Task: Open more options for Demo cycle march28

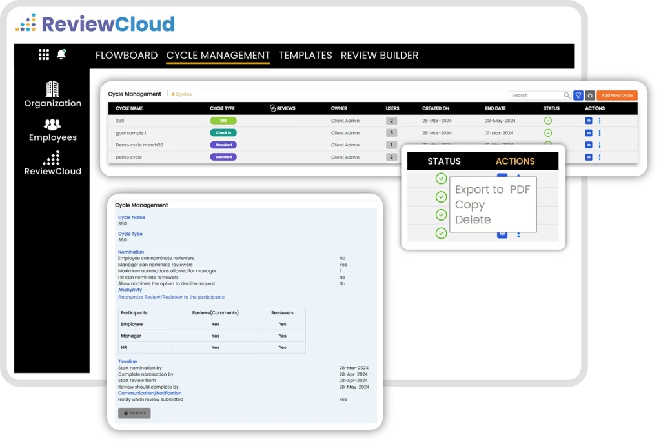Action: pos(600,145)
